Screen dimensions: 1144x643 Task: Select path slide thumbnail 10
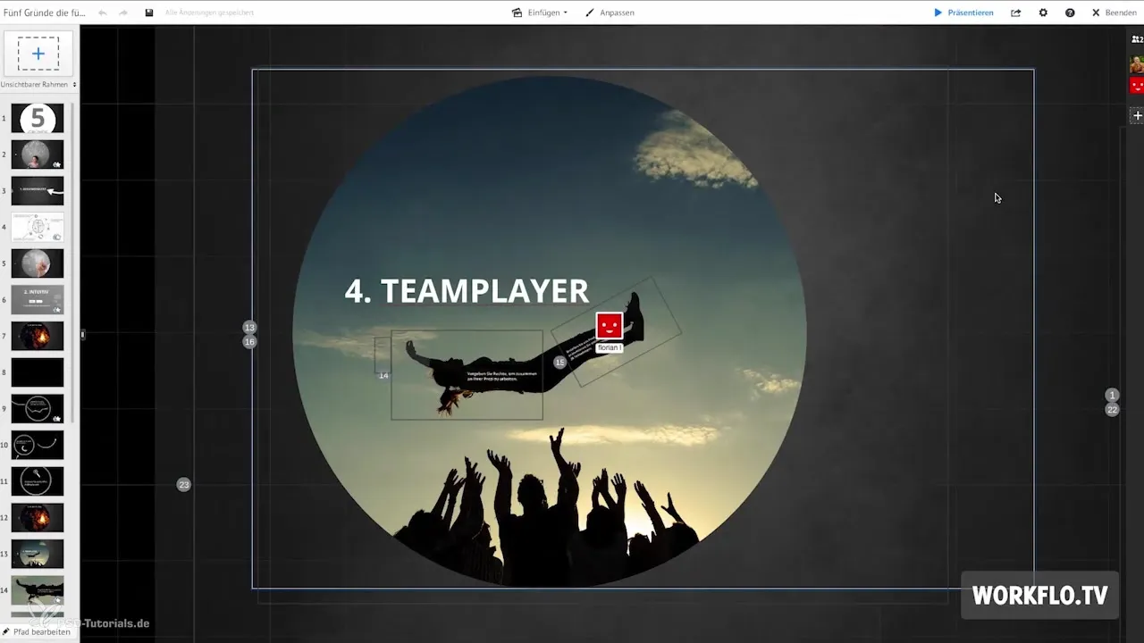[x=38, y=445]
